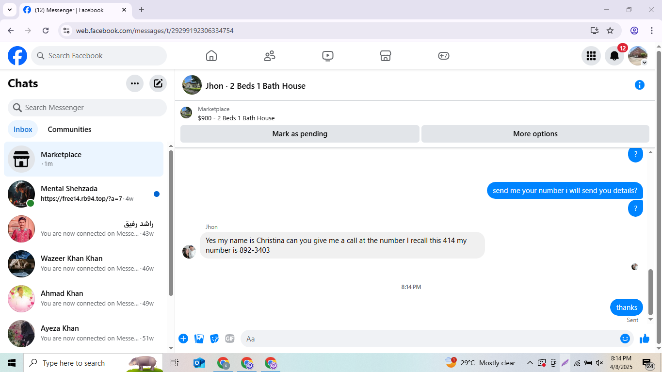The width and height of the screenshot is (662, 372).
Task: Attach a photo using the image icon
Action: click(199, 339)
